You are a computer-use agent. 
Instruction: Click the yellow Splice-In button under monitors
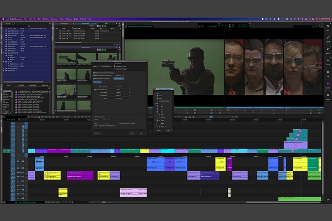211,110
